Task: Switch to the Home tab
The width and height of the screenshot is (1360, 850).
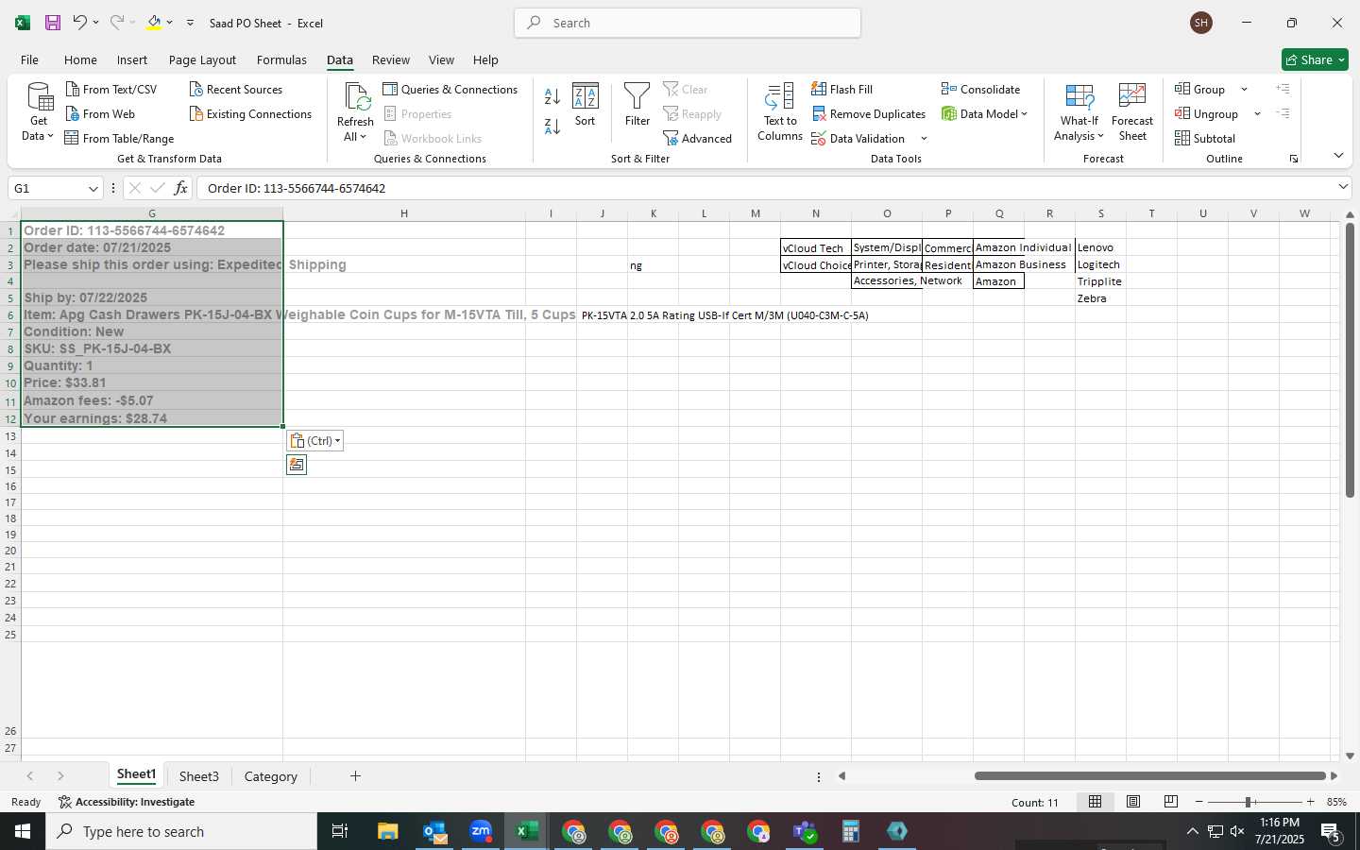Action: pyautogui.click(x=80, y=59)
